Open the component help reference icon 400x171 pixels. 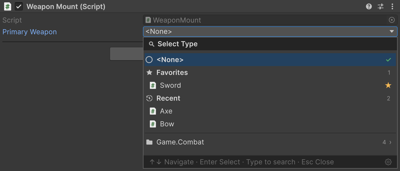(x=369, y=6)
